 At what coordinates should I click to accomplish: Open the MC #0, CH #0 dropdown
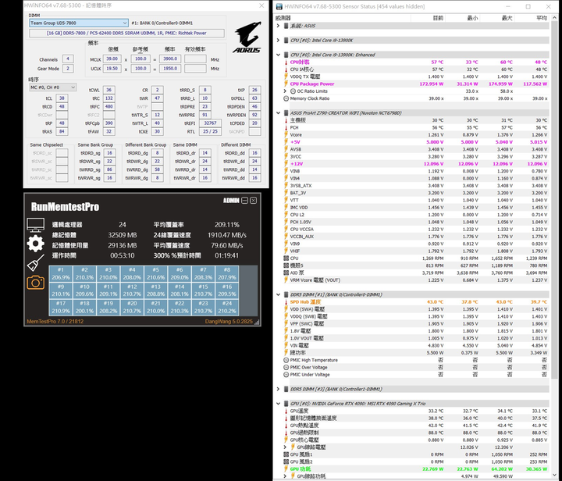tap(53, 87)
